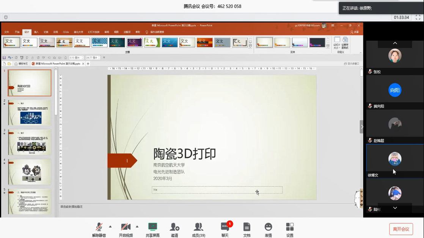Click the 离开会议 leave meeting button
Screen dimensions: 424x238
tap(401, 229)
